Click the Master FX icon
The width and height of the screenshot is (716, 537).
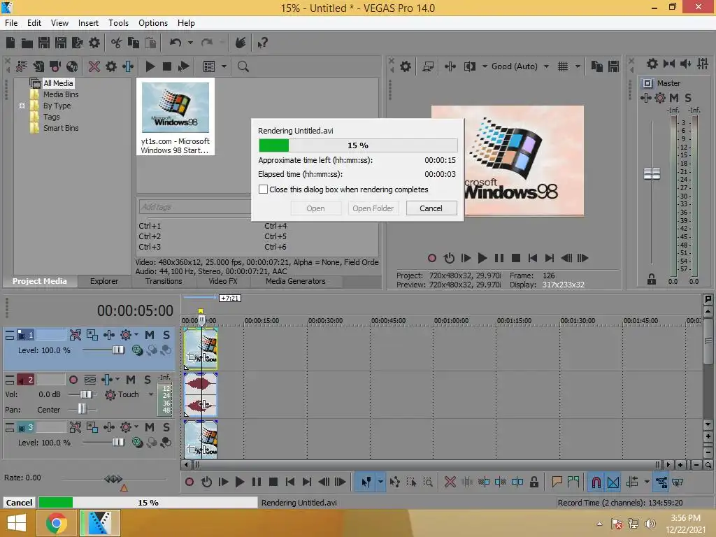(645, 98)
